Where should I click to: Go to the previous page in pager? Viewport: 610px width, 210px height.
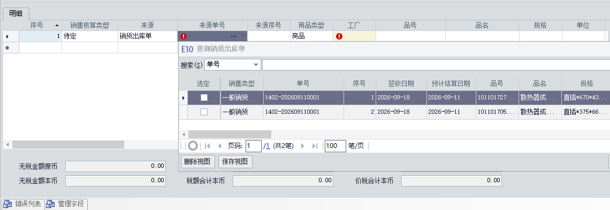tap(219, 146)
